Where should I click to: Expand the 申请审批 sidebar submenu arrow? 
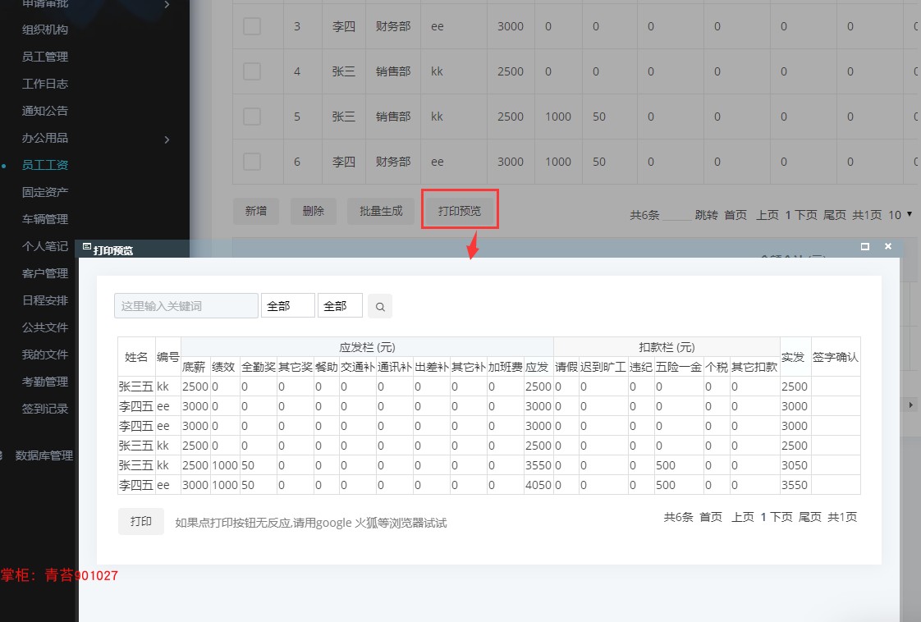pyautogui.click(x=167, y=4)
